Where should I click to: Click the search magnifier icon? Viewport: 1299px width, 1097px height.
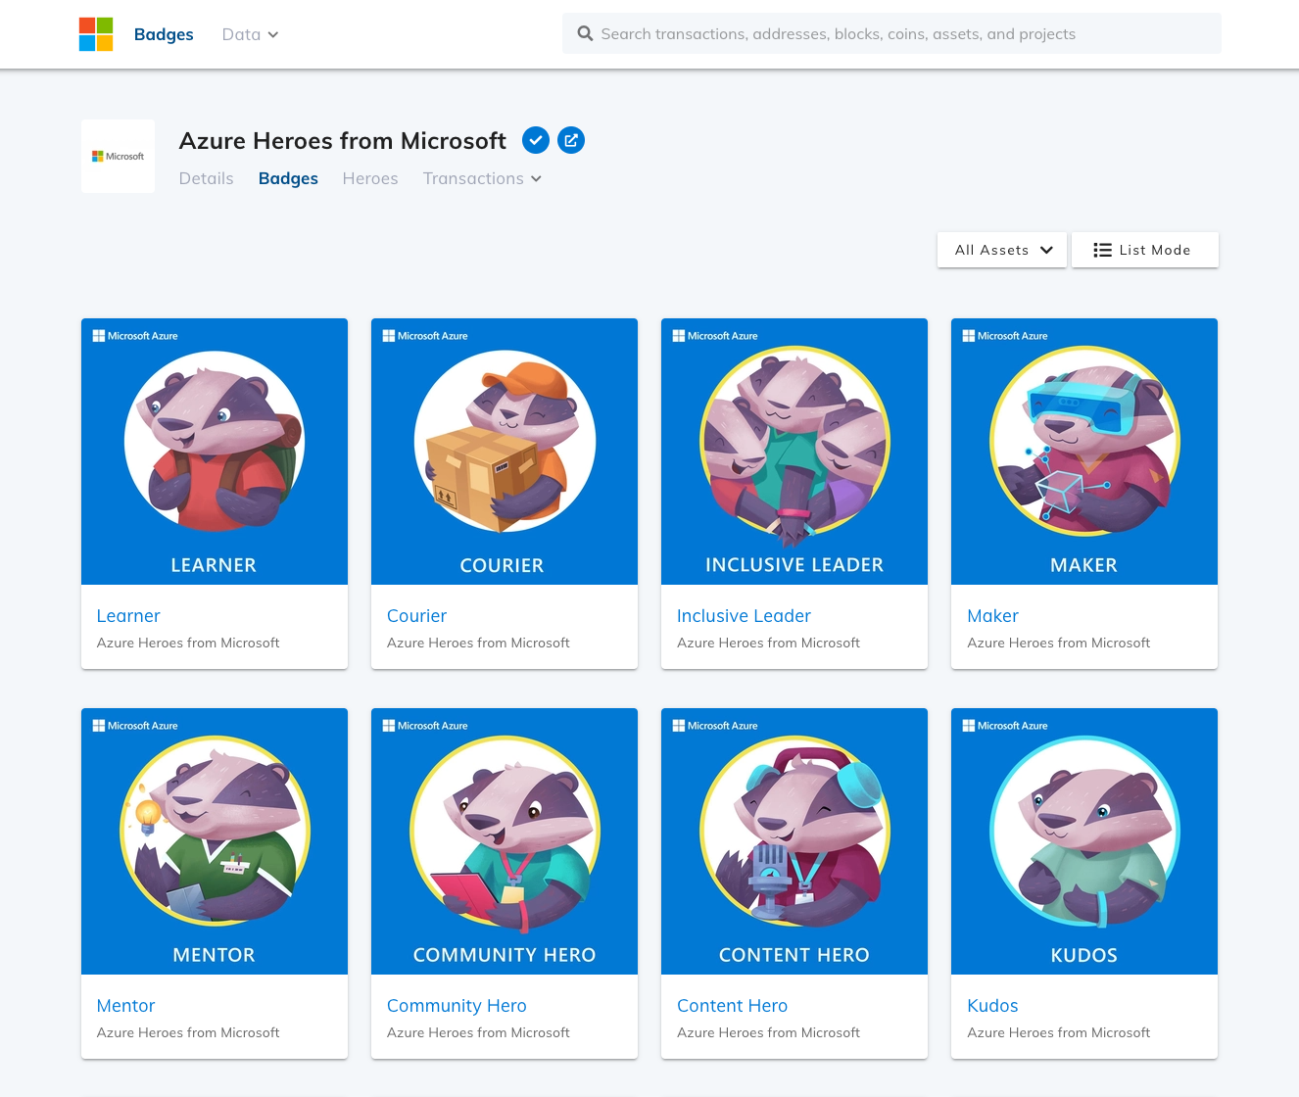tap(585, 33)
